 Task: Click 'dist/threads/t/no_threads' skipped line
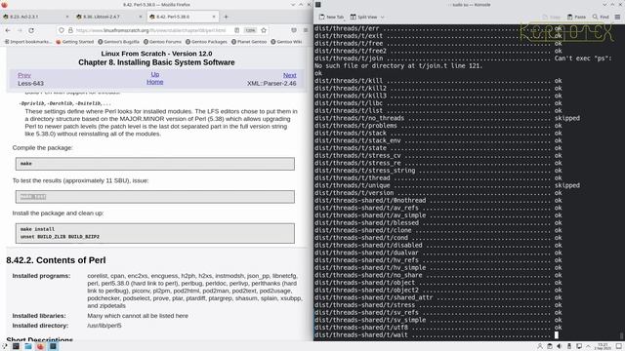[447, 118]
